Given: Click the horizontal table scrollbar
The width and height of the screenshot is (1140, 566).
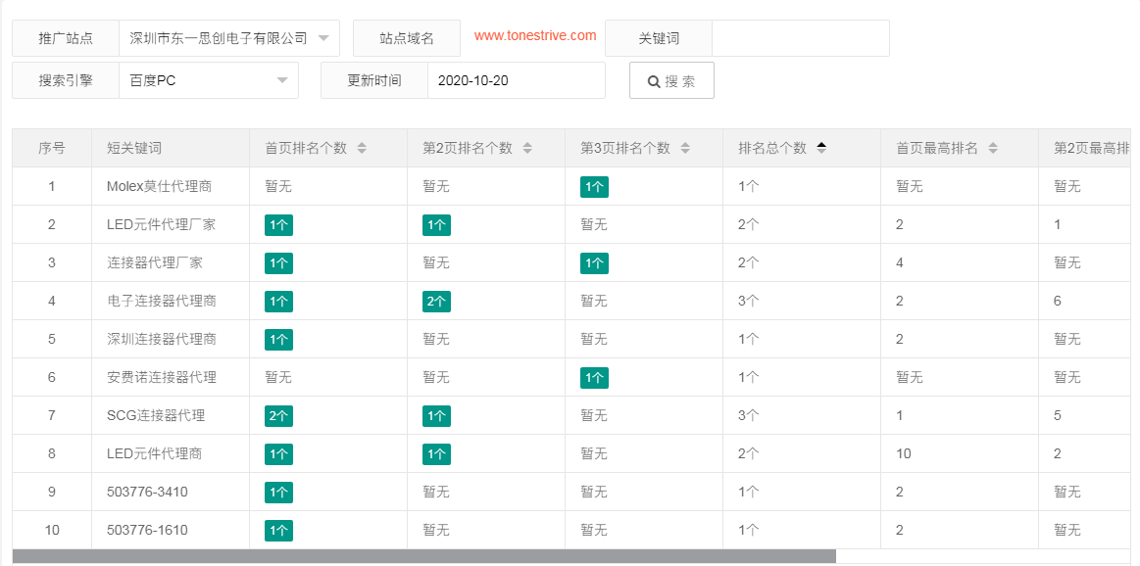Looking at the screenshot, I should point(423,556).
